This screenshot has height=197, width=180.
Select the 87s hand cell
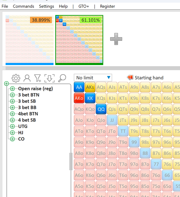pyautogui.click(x=156, y=153)
